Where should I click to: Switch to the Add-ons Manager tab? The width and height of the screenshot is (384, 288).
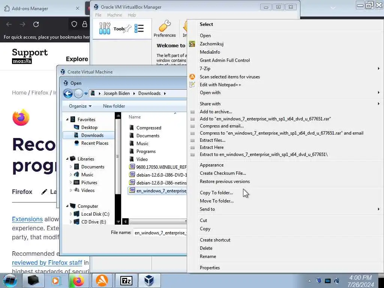coord(42,8)
